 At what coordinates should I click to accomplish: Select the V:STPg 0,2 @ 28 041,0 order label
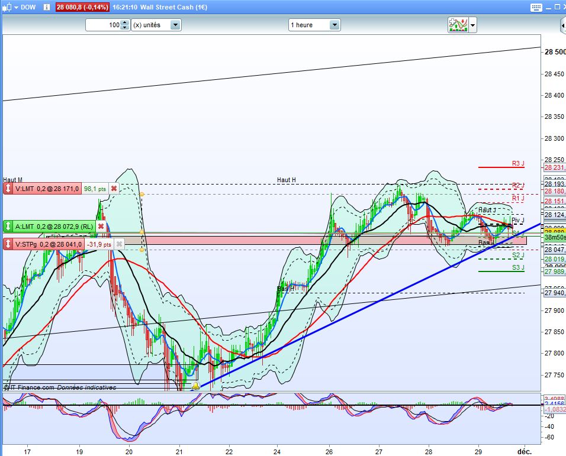(x=49, y=244)
